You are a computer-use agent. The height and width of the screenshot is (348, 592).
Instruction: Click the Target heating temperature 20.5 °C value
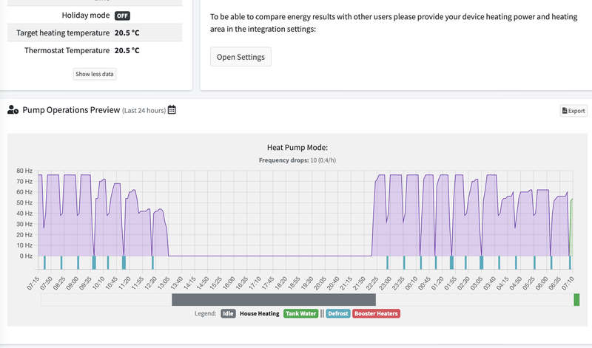pyautogui.click(x=127, y=33)
